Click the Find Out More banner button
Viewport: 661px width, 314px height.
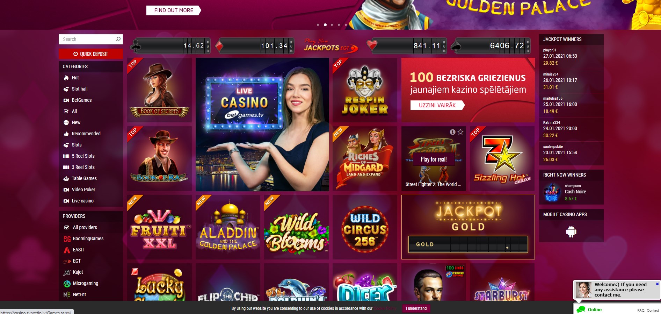tap(174, 10)
